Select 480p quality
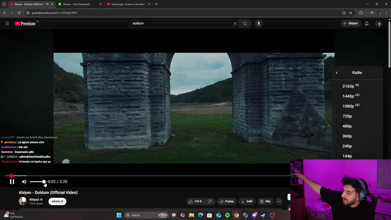Viewport: 391px width, 220px height. tap(357, 126)
